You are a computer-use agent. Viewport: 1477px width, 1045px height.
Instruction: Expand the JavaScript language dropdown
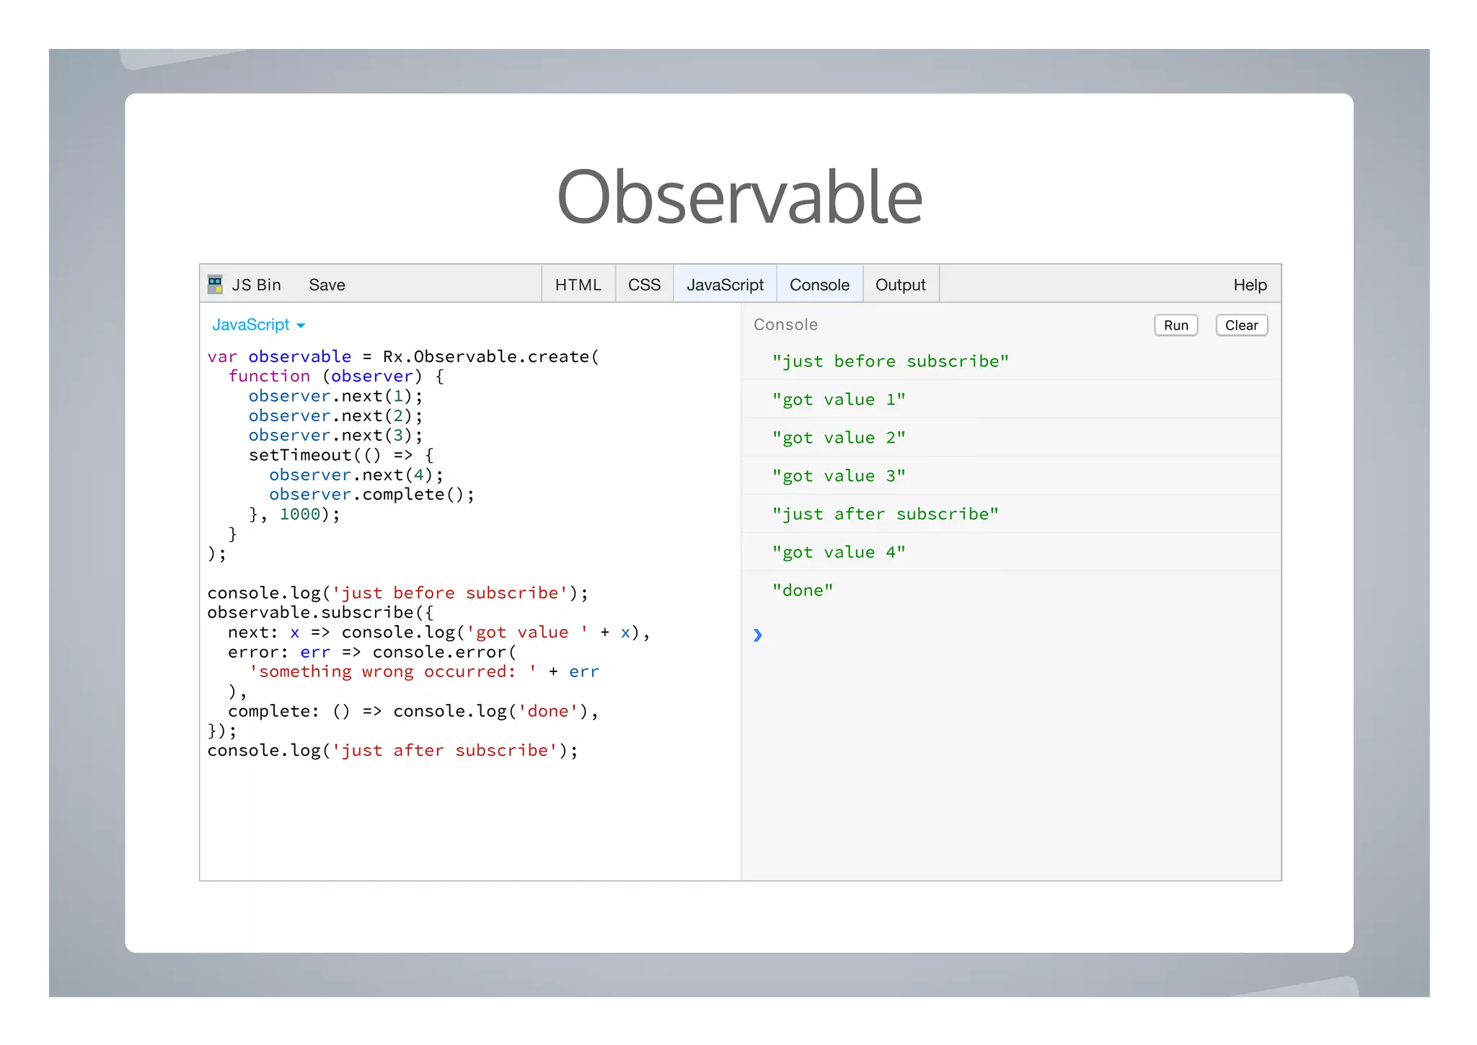pyautogui.click(x=251, y=325)
